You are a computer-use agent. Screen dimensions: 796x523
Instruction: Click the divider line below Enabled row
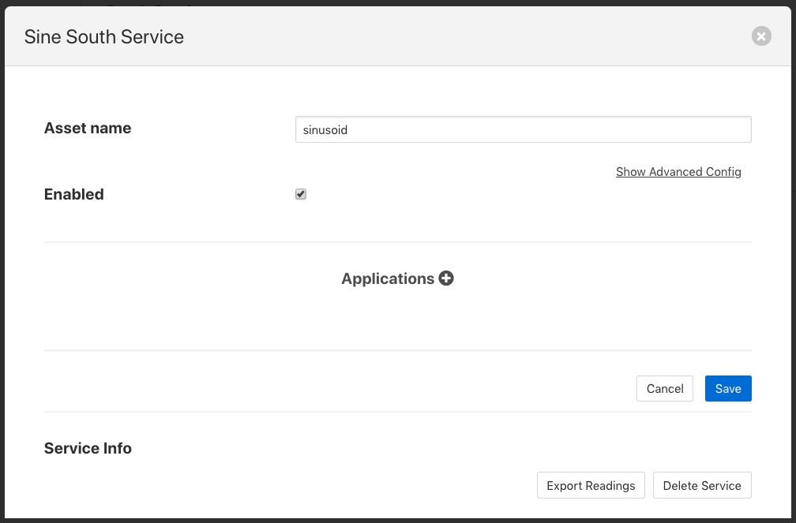tap(397, 242)
